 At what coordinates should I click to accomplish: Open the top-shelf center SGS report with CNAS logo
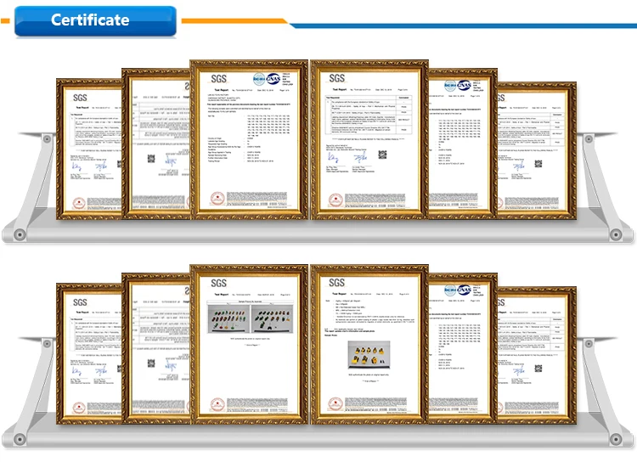click(249, 140)
